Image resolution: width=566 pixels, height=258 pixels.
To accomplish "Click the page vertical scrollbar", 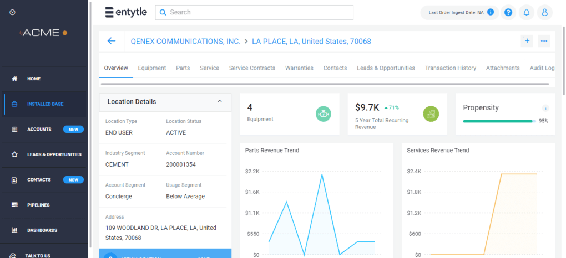I will (564, 60).
